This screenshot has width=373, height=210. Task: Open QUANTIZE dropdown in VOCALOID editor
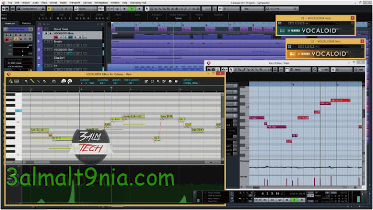[x=103, y=83]
